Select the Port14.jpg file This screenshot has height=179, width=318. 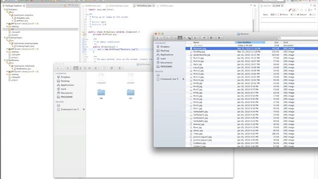(198, 61)
